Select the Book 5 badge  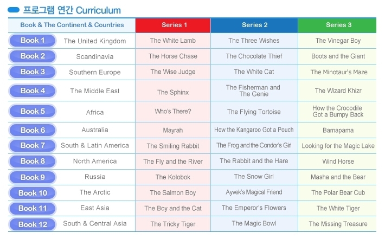[33, 112]
